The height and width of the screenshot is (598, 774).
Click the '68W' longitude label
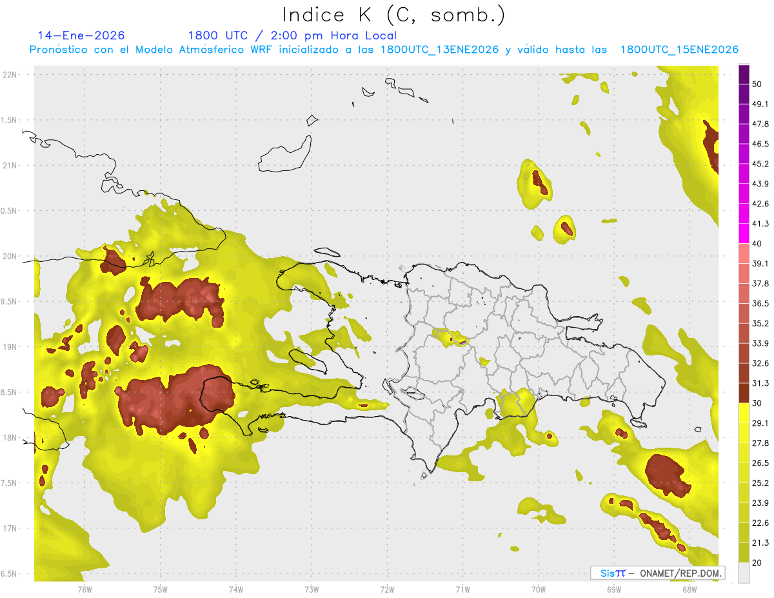click(689, 589)
